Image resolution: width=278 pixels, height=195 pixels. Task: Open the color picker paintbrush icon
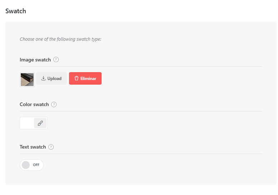[x=40, y=123]
